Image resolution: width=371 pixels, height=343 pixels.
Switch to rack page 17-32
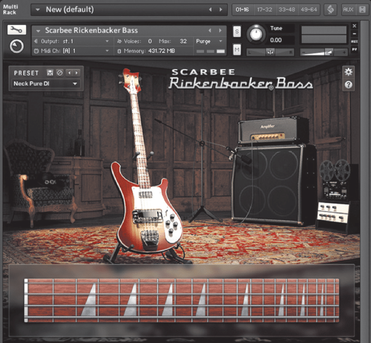pyautogui.click(x=264, y=10)
